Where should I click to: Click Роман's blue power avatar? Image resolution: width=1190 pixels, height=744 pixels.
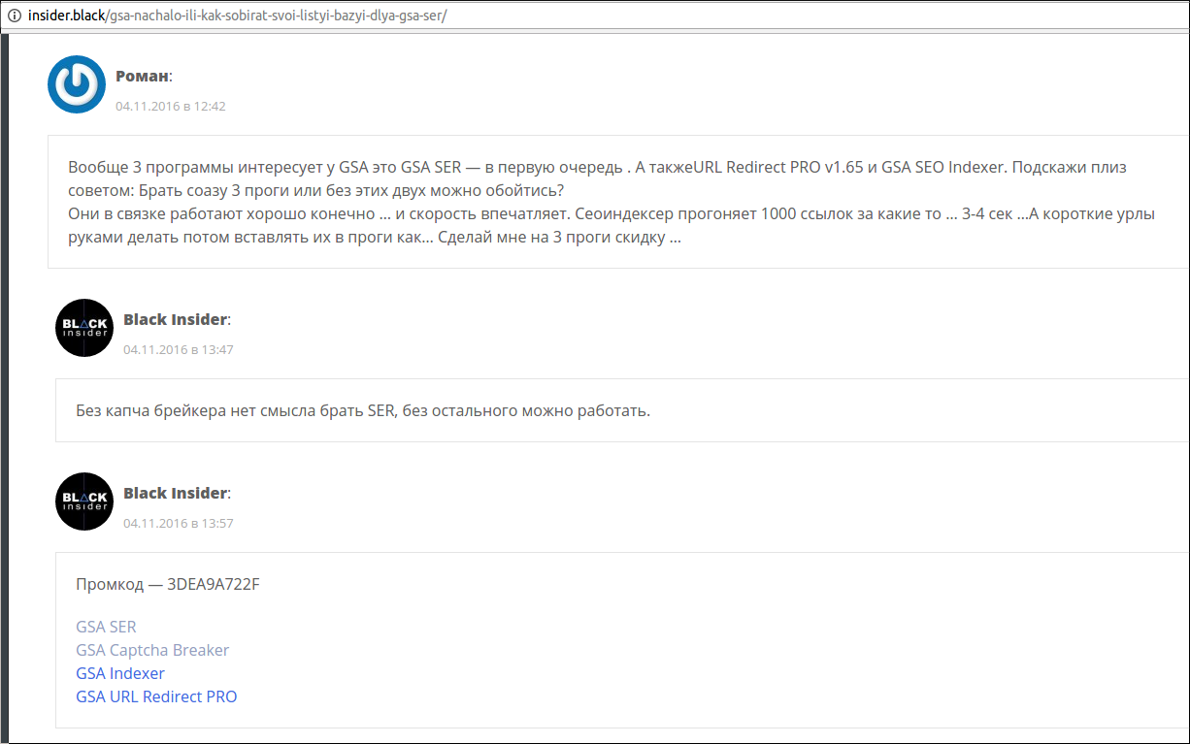tap(77, 84)
